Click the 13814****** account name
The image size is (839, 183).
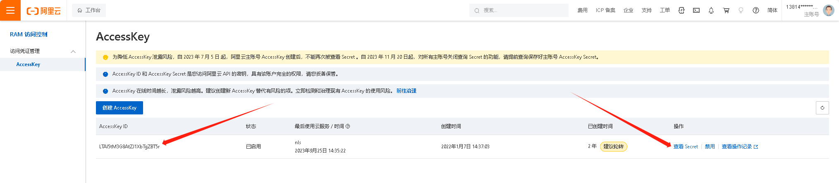tap(802, 7)
